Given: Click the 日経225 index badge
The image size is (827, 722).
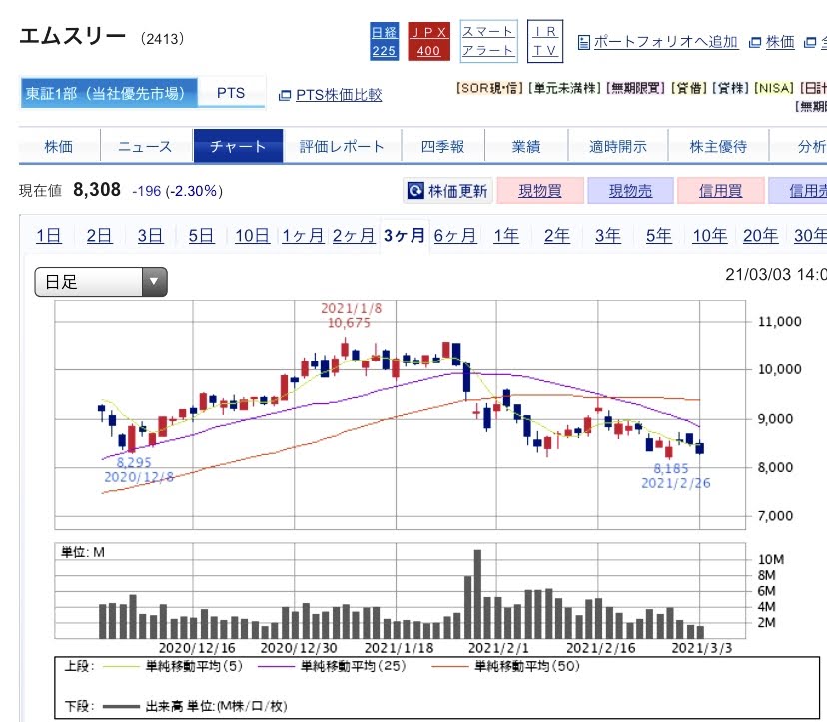Looking at the screenshot, I should point(384,41).
